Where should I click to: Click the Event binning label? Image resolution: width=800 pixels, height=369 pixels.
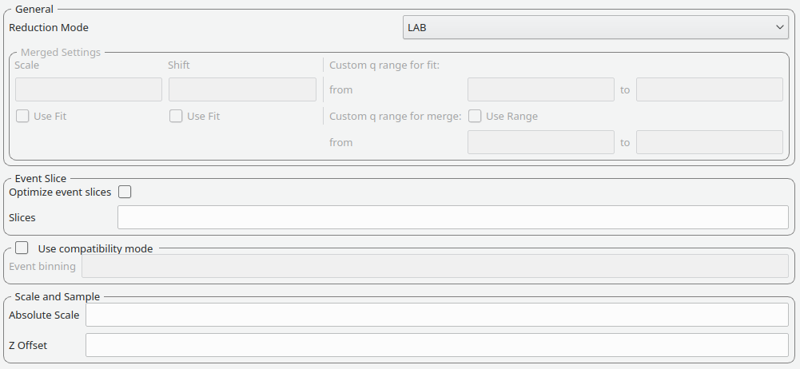(x=42, y=267)
